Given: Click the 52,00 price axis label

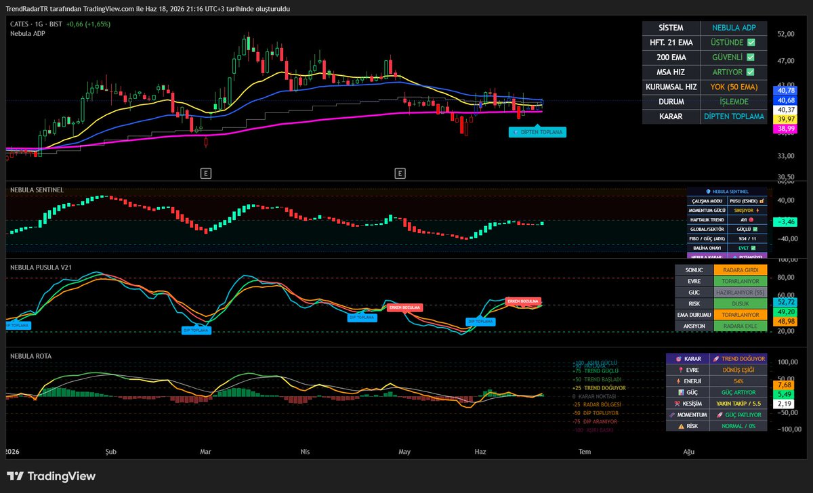Looking at the screenshot, I should pos(787,33).
